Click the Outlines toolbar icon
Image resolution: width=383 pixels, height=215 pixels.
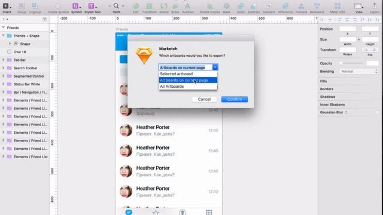(x=187, y=6)
